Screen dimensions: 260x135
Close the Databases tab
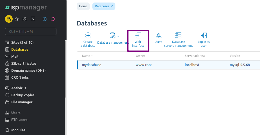click(112, 6)
